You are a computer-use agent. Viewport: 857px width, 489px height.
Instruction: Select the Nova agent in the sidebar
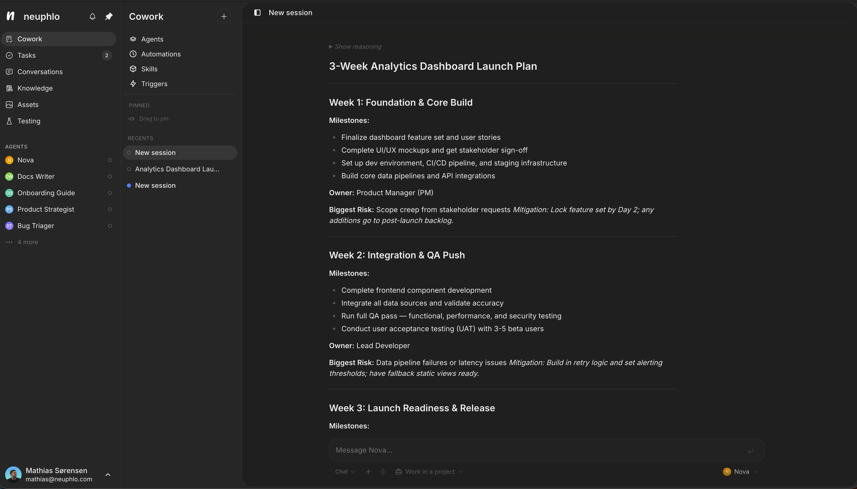tap(58, 160)
